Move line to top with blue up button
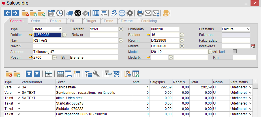The image size is (261, 117). (x=29, y=74)
